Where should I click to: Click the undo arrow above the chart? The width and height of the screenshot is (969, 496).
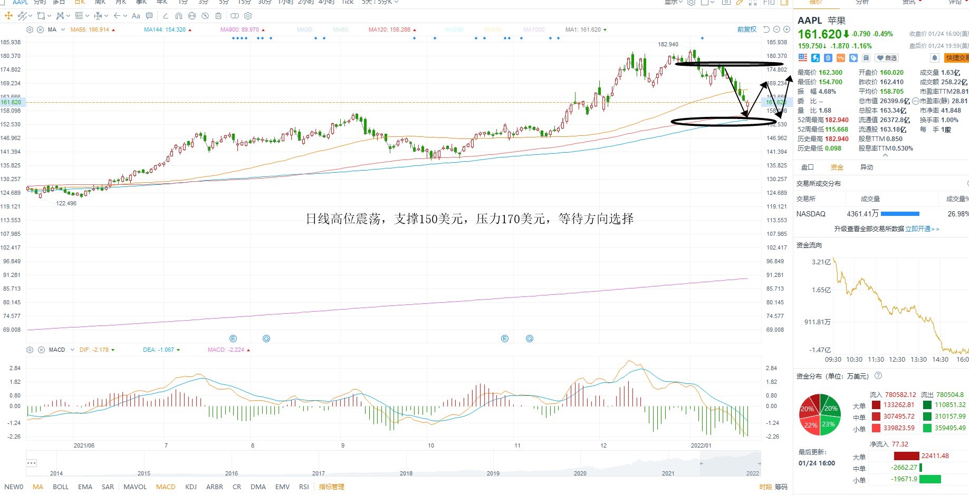[x=766, y=29]
